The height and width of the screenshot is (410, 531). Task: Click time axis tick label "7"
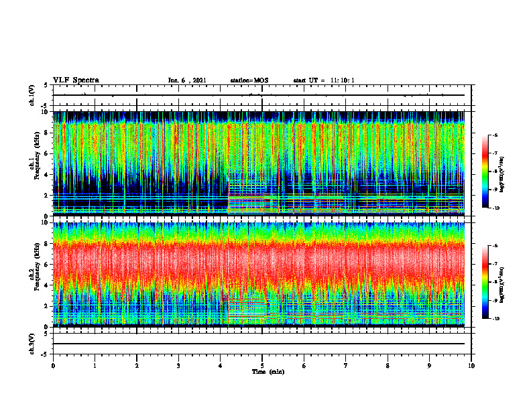(346, 366)
